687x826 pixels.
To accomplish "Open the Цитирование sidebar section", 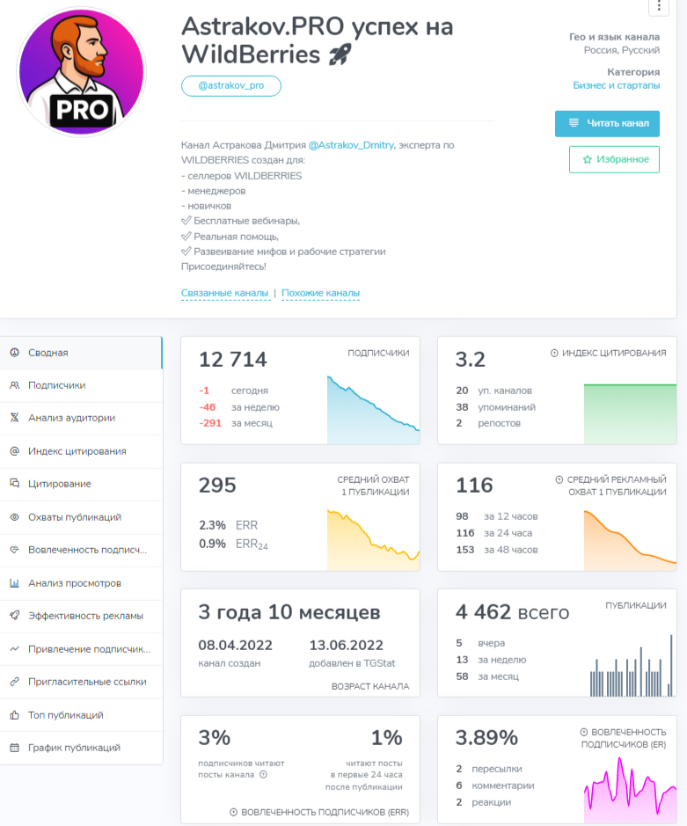I will (x=81, y=484).
